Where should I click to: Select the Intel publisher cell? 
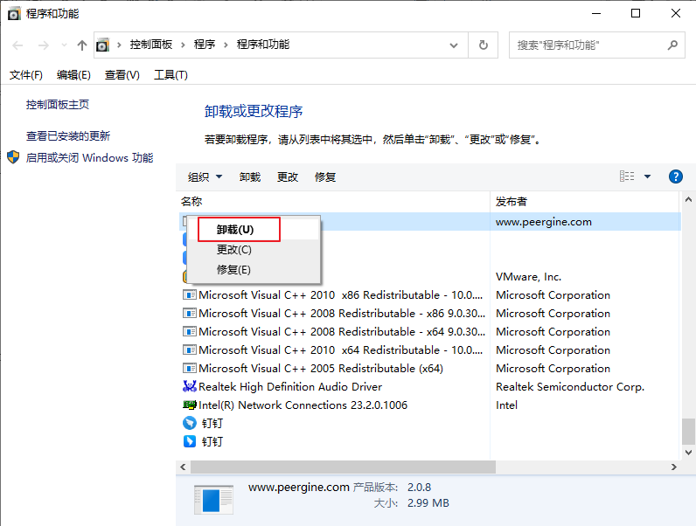pyautogui.click(x=506, y=405)
